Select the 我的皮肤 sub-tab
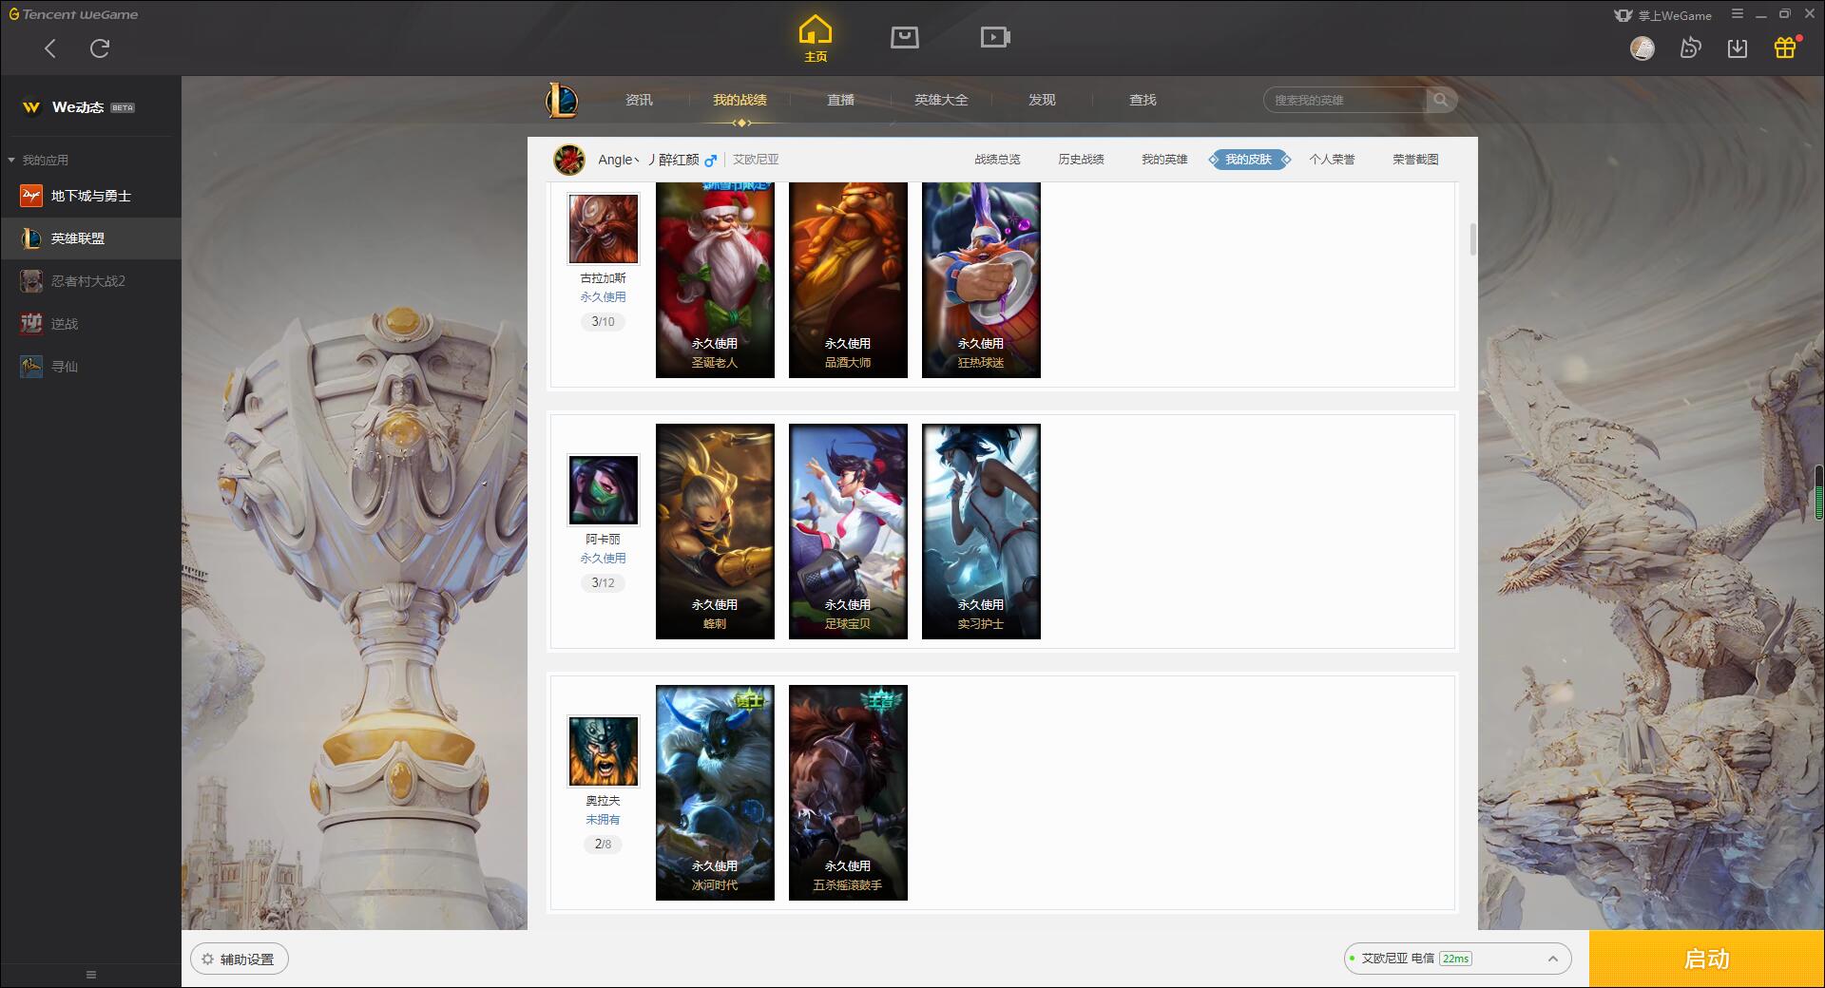This screenshot has height=988, width=1825. click(x=1248, y=160)
